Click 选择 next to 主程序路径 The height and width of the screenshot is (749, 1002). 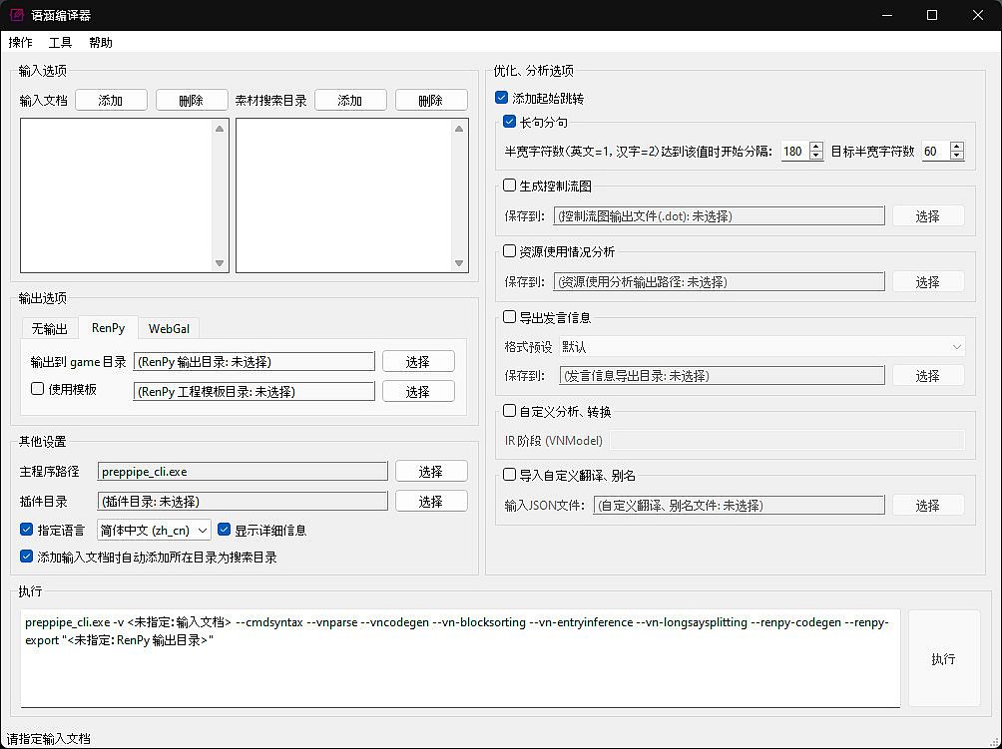coord(431,472)
